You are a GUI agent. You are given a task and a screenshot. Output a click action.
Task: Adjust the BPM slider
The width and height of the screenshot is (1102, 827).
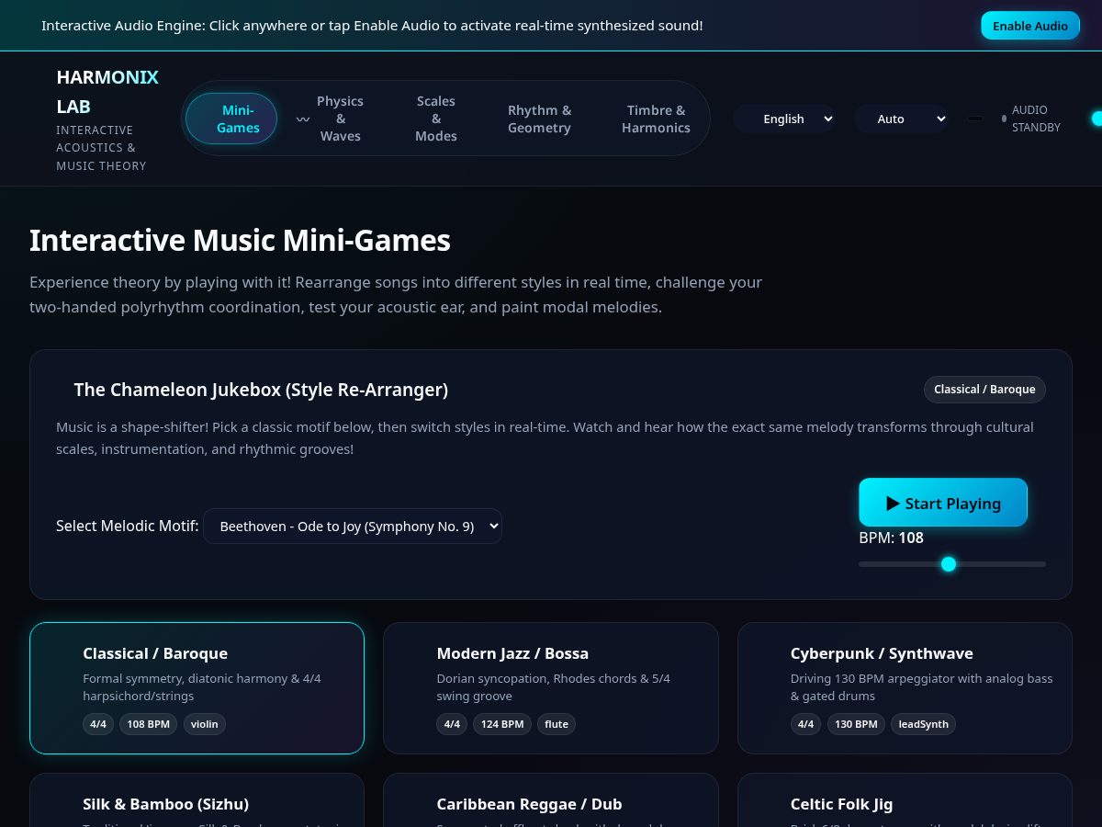click(952, 563)
